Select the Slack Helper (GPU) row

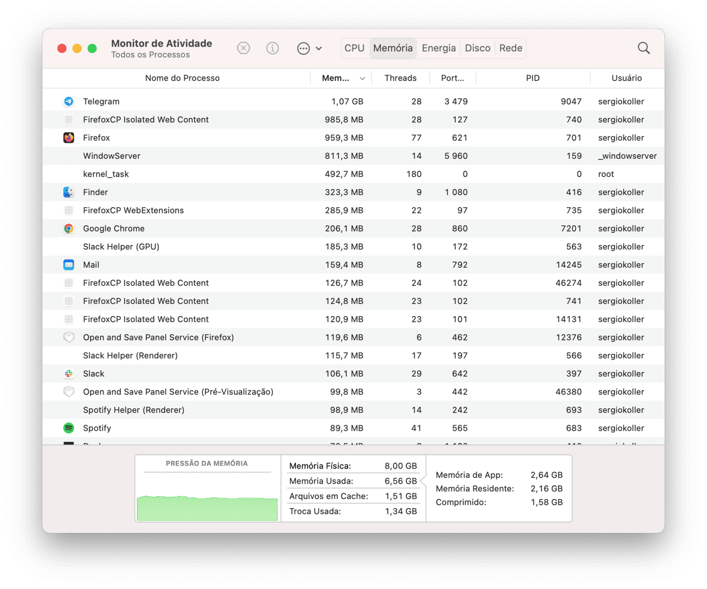353,247
